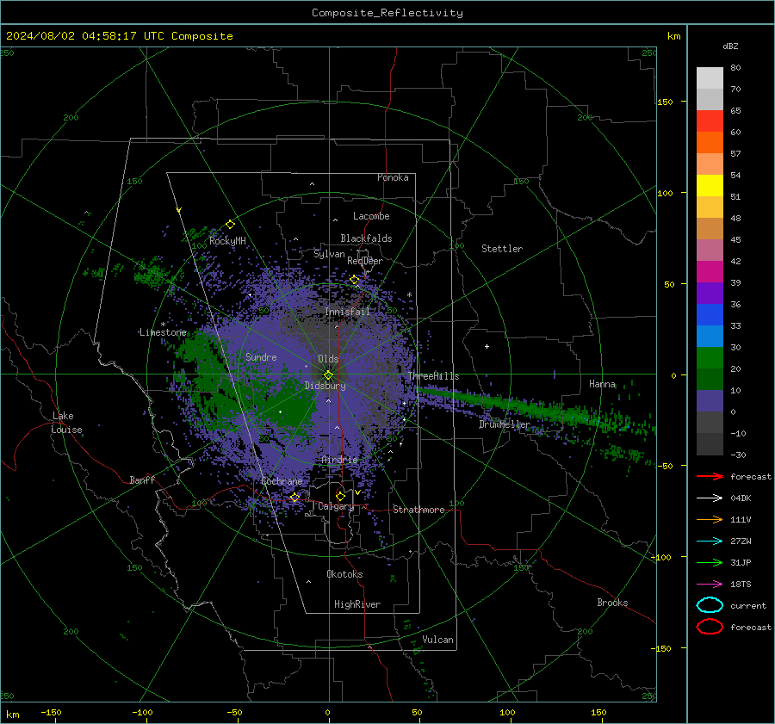Click the Okotoks label

(344, 574)
